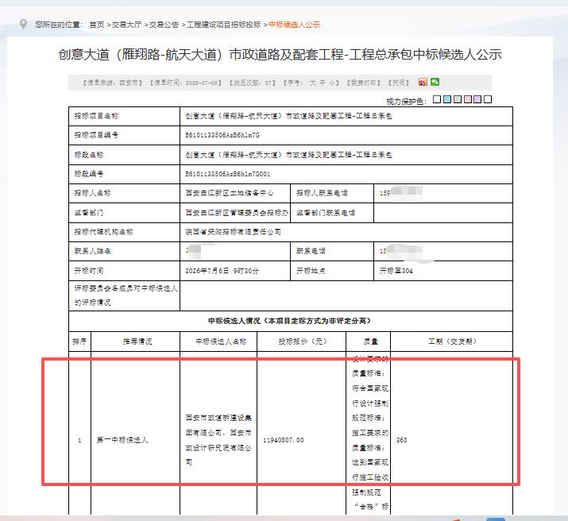Click 中标候选人公示 breadcrumb link
The height and width of the screenshot is (521, 568).
(294, 25)
